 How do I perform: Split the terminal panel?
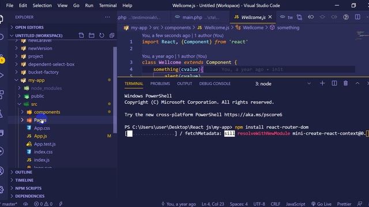(334, 83)
